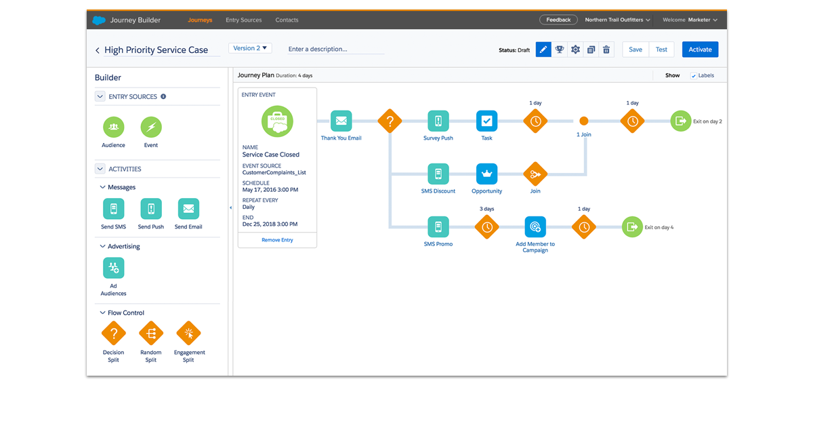This screenshot has width=813, height=434.
Task: Select the Send SMS activity icon
Action: (x=113, y=209)
